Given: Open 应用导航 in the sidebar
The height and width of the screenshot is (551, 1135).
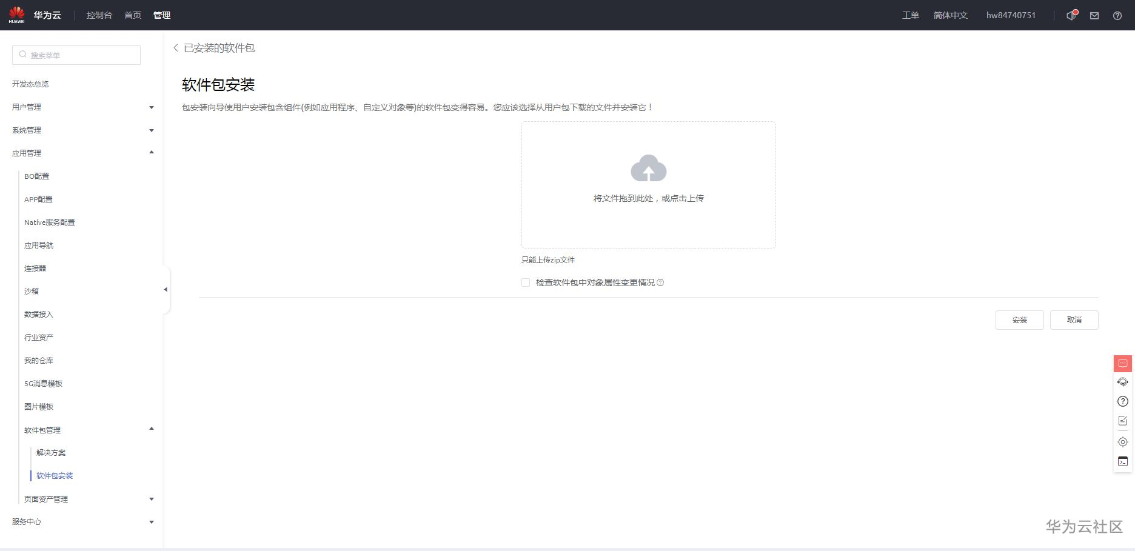Looking at the screenshot, I should 39,245.
